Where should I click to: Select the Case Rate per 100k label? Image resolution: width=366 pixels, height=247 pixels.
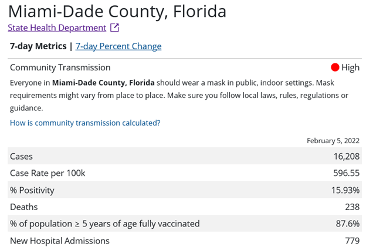point(48,174)
